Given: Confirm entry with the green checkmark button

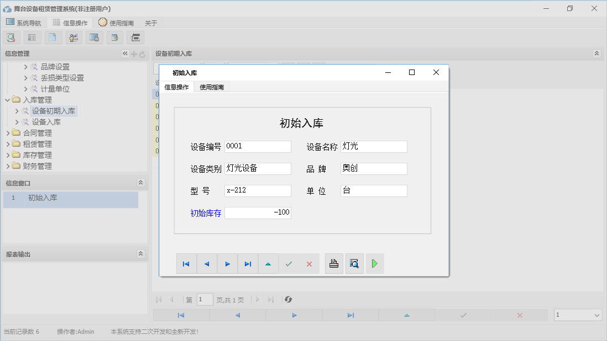Looking at the screenshot, I should pyautogui.click(x=289, y=263).
